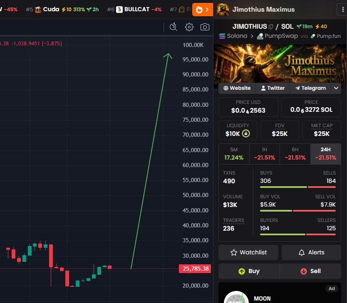This screenshot has width=347, height=303.
Task: Take a chart snapshot with camera icon
Action: [205, 27]
